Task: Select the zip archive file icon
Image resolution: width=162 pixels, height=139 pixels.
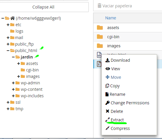Action: tap(99, 64)
